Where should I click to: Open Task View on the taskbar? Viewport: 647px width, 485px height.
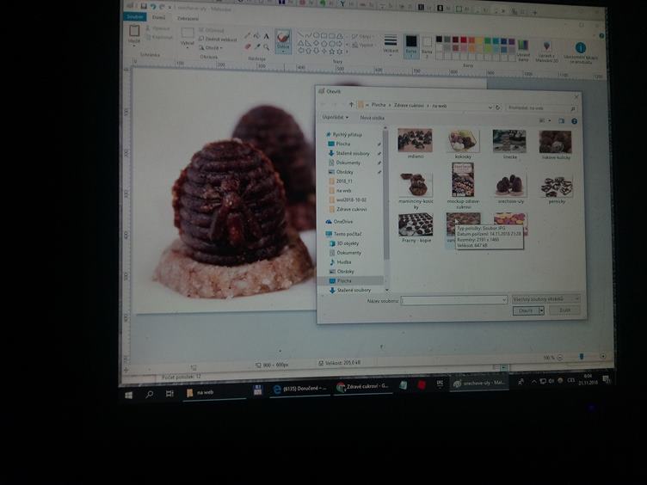(169, 394)
